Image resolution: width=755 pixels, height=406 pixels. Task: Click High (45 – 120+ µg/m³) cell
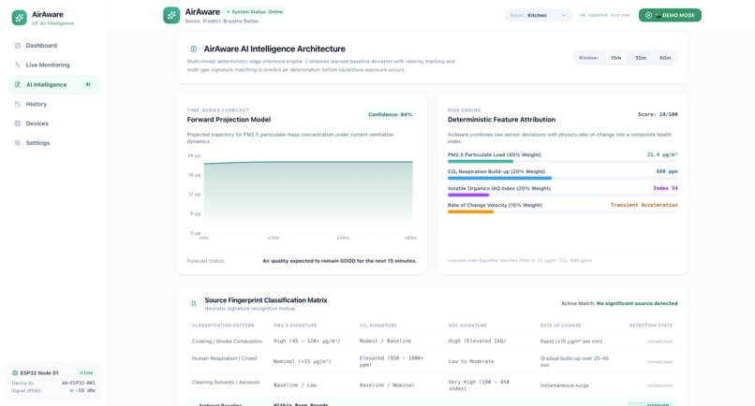point(306,341)
